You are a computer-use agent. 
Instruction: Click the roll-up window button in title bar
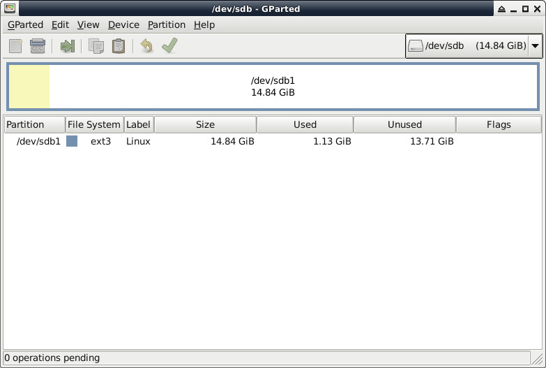[x=501, y=8]
